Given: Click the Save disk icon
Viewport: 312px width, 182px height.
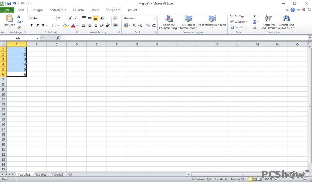Looking at the screenshot, I should [9, 3].
